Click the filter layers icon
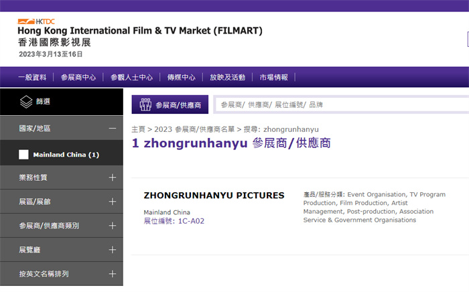The width and height of the screenshot is (469, 292). point(26,102)
